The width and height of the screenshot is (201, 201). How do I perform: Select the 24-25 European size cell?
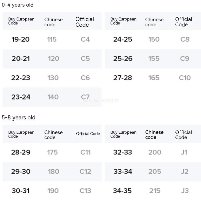[123, 39]
